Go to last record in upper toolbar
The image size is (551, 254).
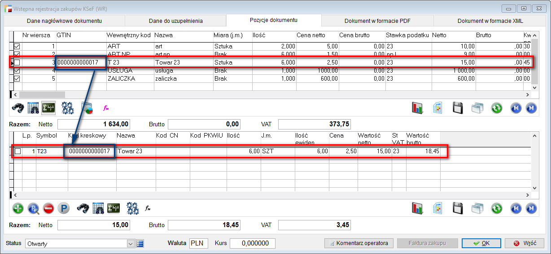pos(531,108)
